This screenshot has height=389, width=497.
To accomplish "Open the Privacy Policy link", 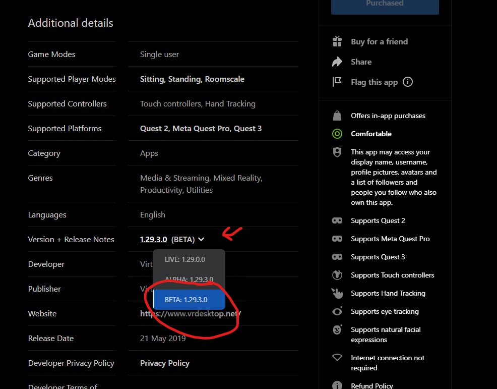I will [165, 363].
